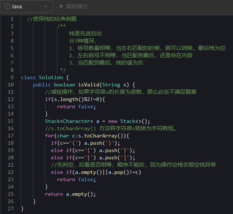Click comment line starting 2，左右括号不相等
The image size is (233, 214).
point(131,55)
